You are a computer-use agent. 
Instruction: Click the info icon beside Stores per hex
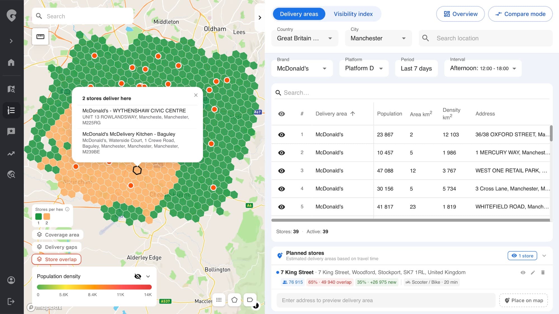click(x=67, y=209)
